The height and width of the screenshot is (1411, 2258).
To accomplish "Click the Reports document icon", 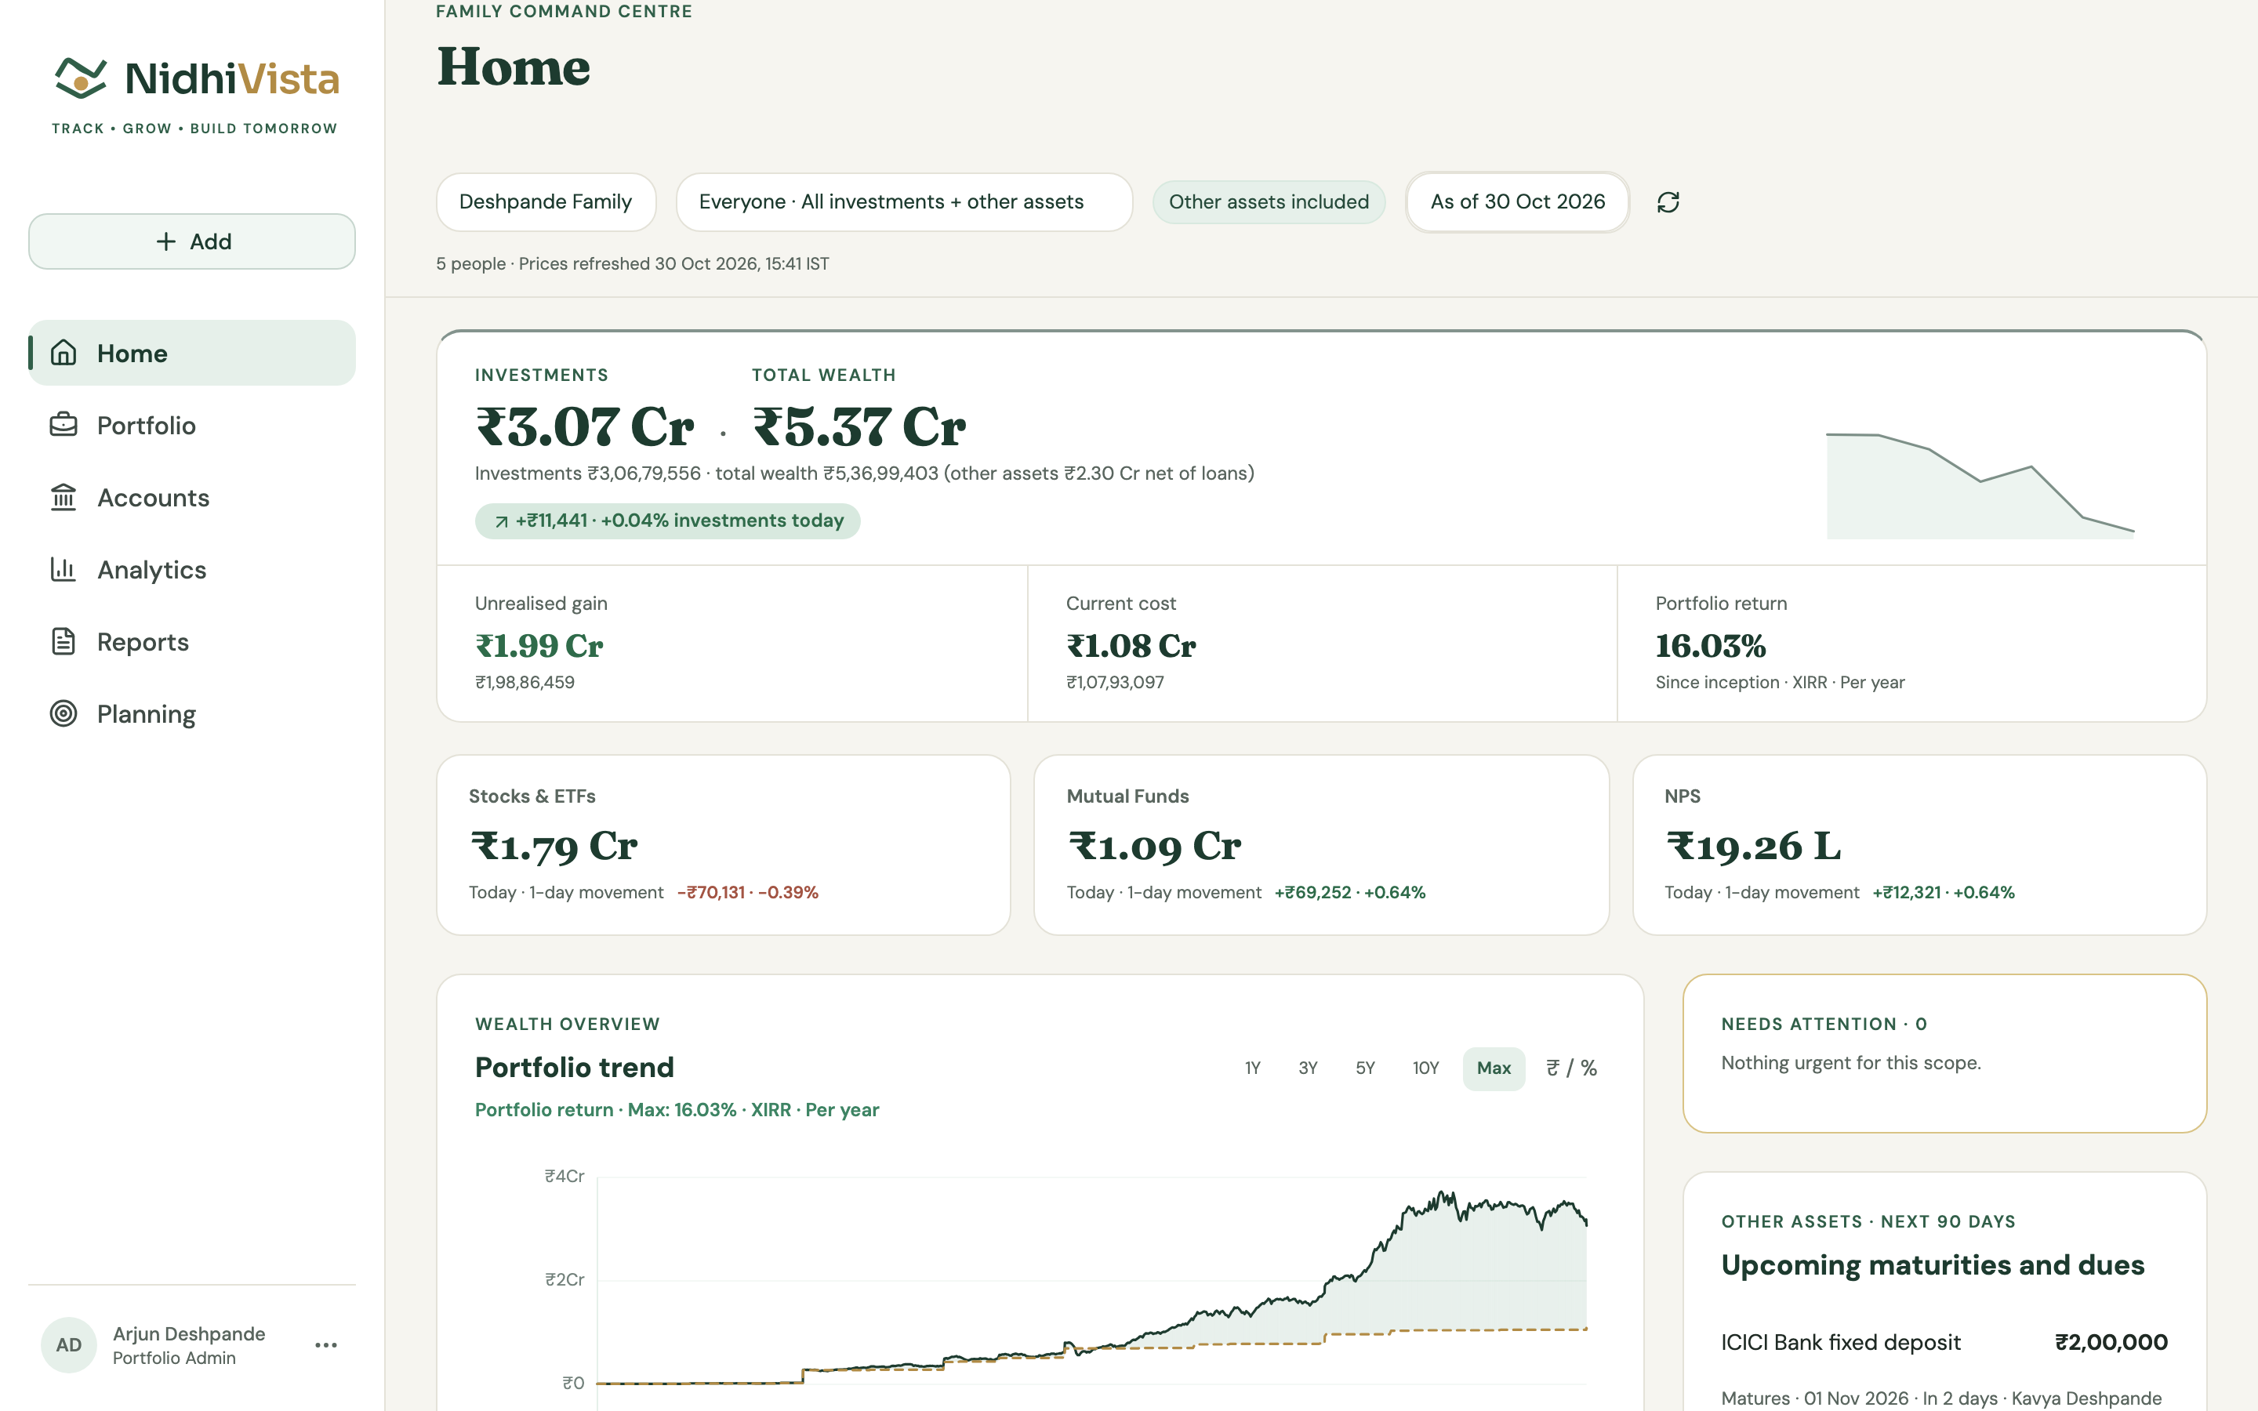I will (64, 641).
